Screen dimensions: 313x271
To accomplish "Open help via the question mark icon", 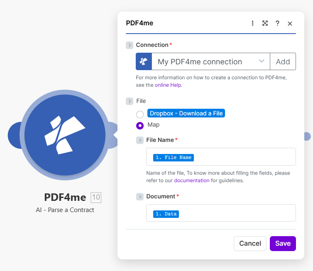I will tap(277, 23).
